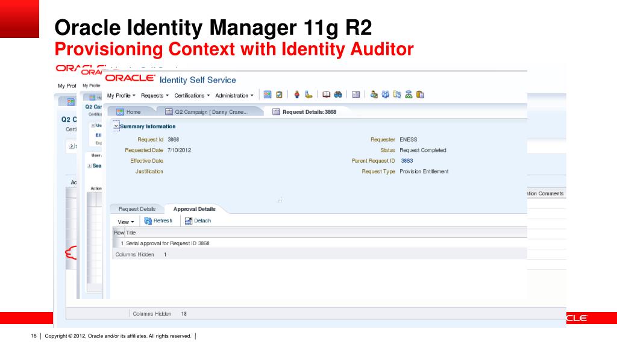Click Columns Hidden 18 in rear window
Image resolution: width=617 pixels, height=347 pixels.
(x=160, y=313)
